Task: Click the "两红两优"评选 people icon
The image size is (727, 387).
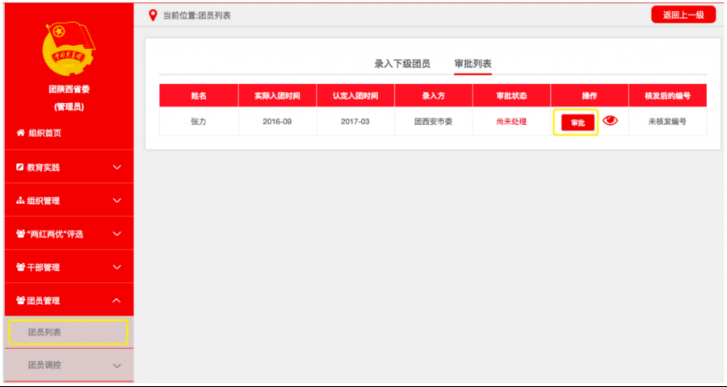Action: (20, 234)
